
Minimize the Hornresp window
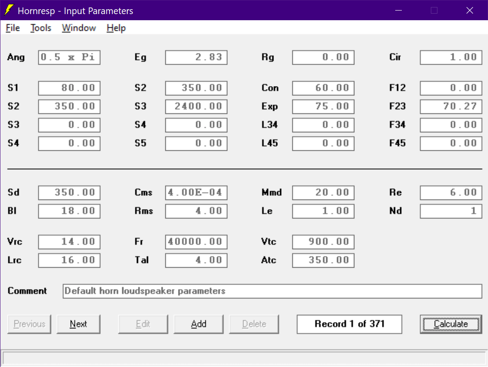pyautogui.click(x=398, y=10)
